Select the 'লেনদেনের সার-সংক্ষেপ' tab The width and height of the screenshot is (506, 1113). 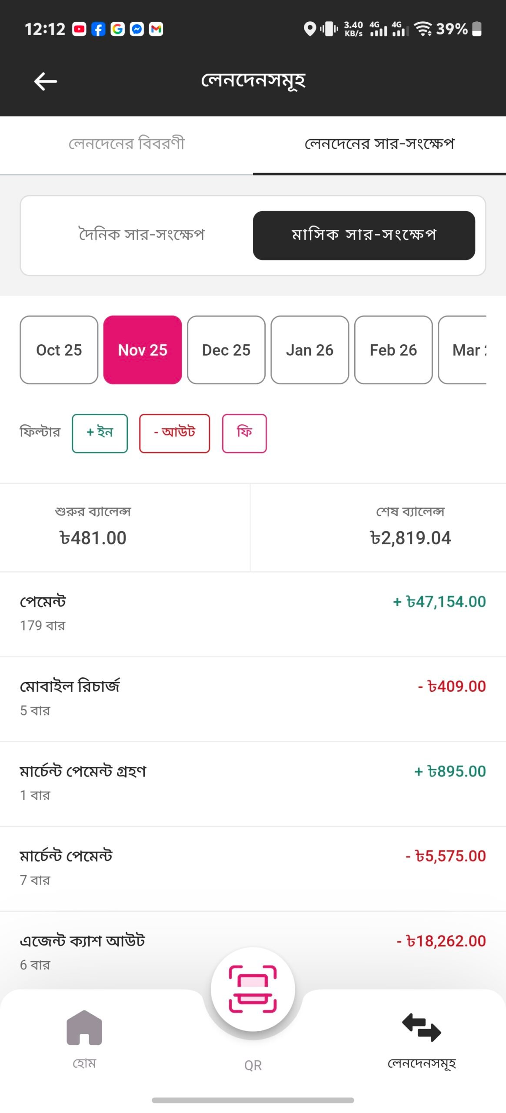pos(379,144)
